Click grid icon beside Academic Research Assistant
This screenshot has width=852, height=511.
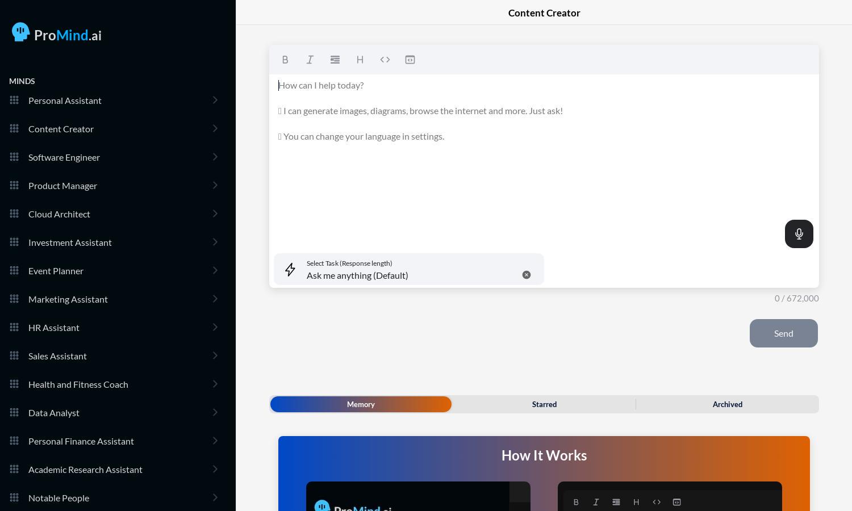[x=14, y=470]
